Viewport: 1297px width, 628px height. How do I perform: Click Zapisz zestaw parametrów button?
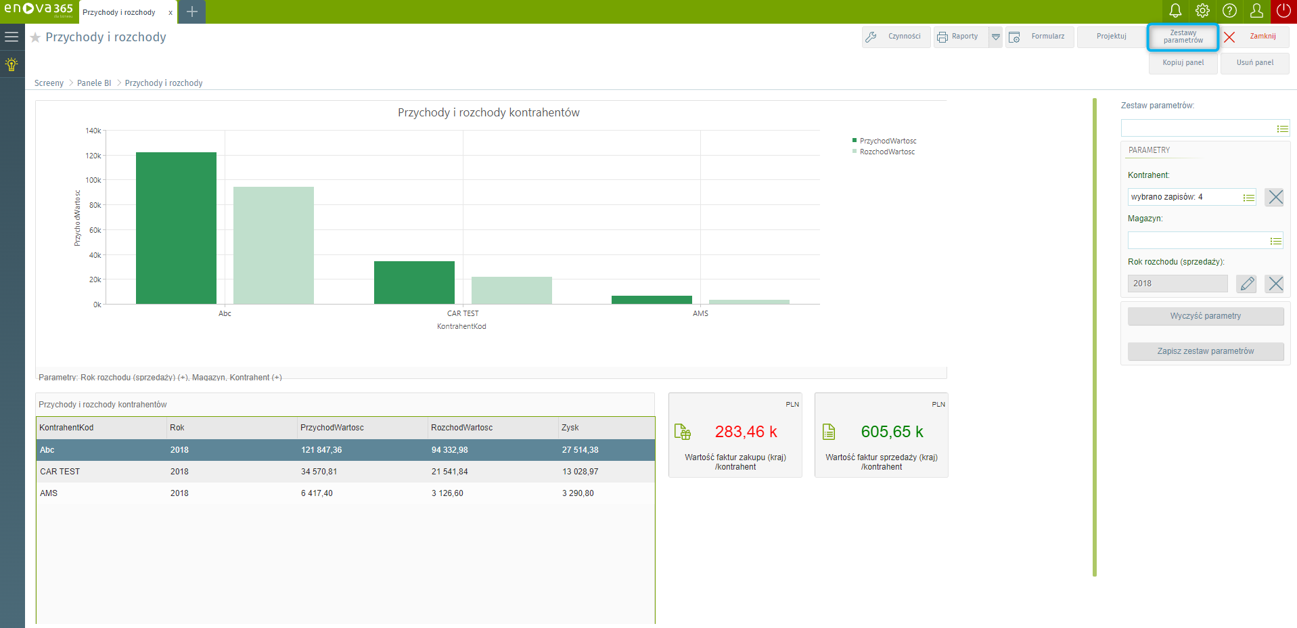1205,351
